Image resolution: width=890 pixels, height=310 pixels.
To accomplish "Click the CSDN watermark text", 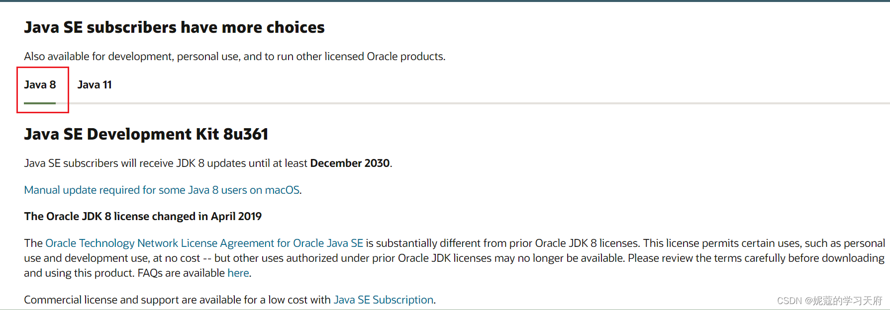I will click(x=829, y=301).
